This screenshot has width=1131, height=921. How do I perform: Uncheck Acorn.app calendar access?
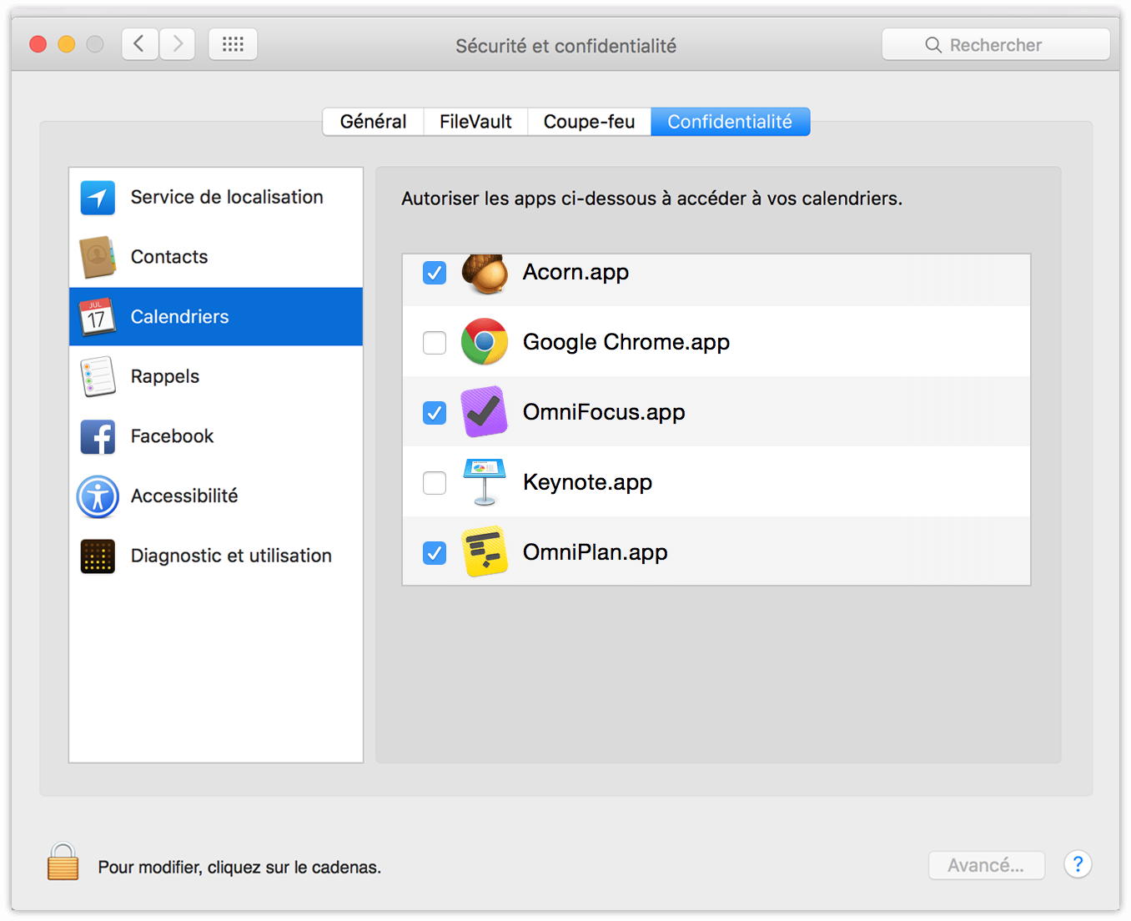click(x=435, y=273)
